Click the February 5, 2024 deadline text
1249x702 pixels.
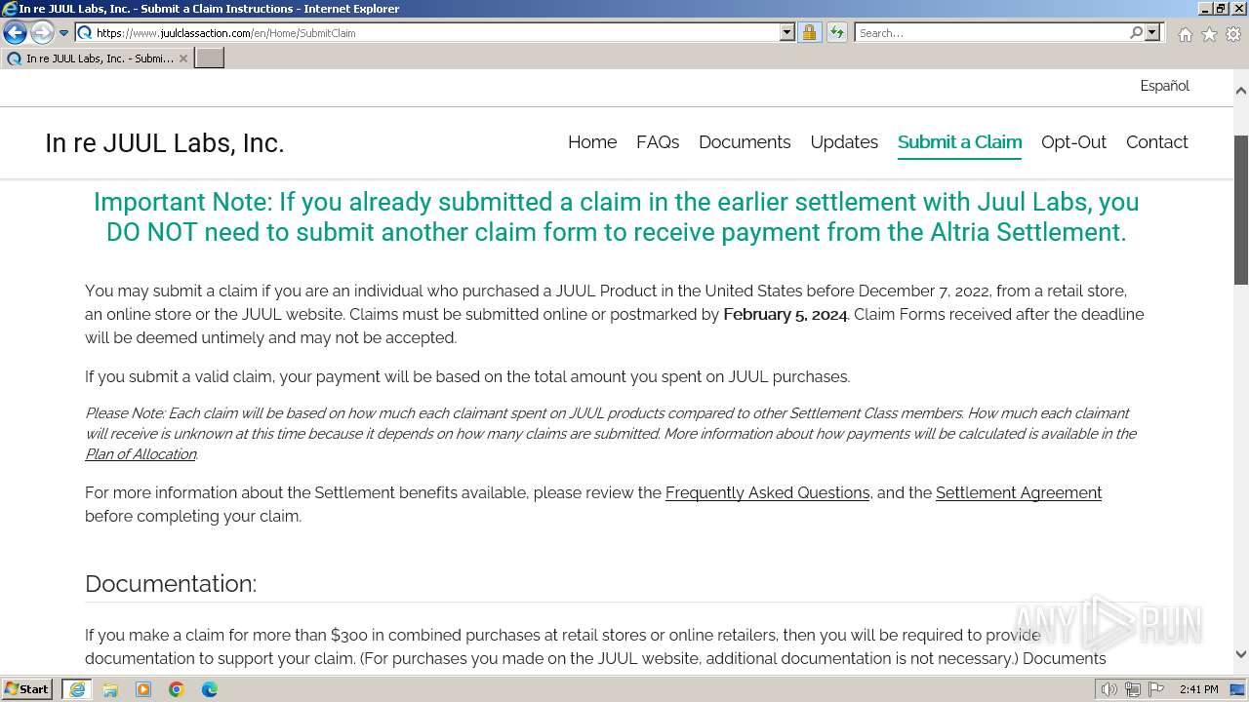click(785, 315)
